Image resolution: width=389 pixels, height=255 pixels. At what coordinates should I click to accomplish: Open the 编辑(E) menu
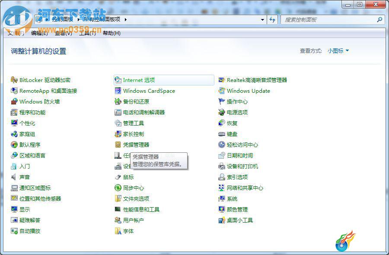[x=39, y=33]
